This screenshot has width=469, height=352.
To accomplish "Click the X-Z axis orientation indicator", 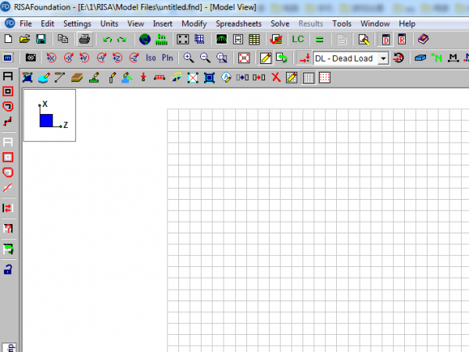I will click(50, 116).
